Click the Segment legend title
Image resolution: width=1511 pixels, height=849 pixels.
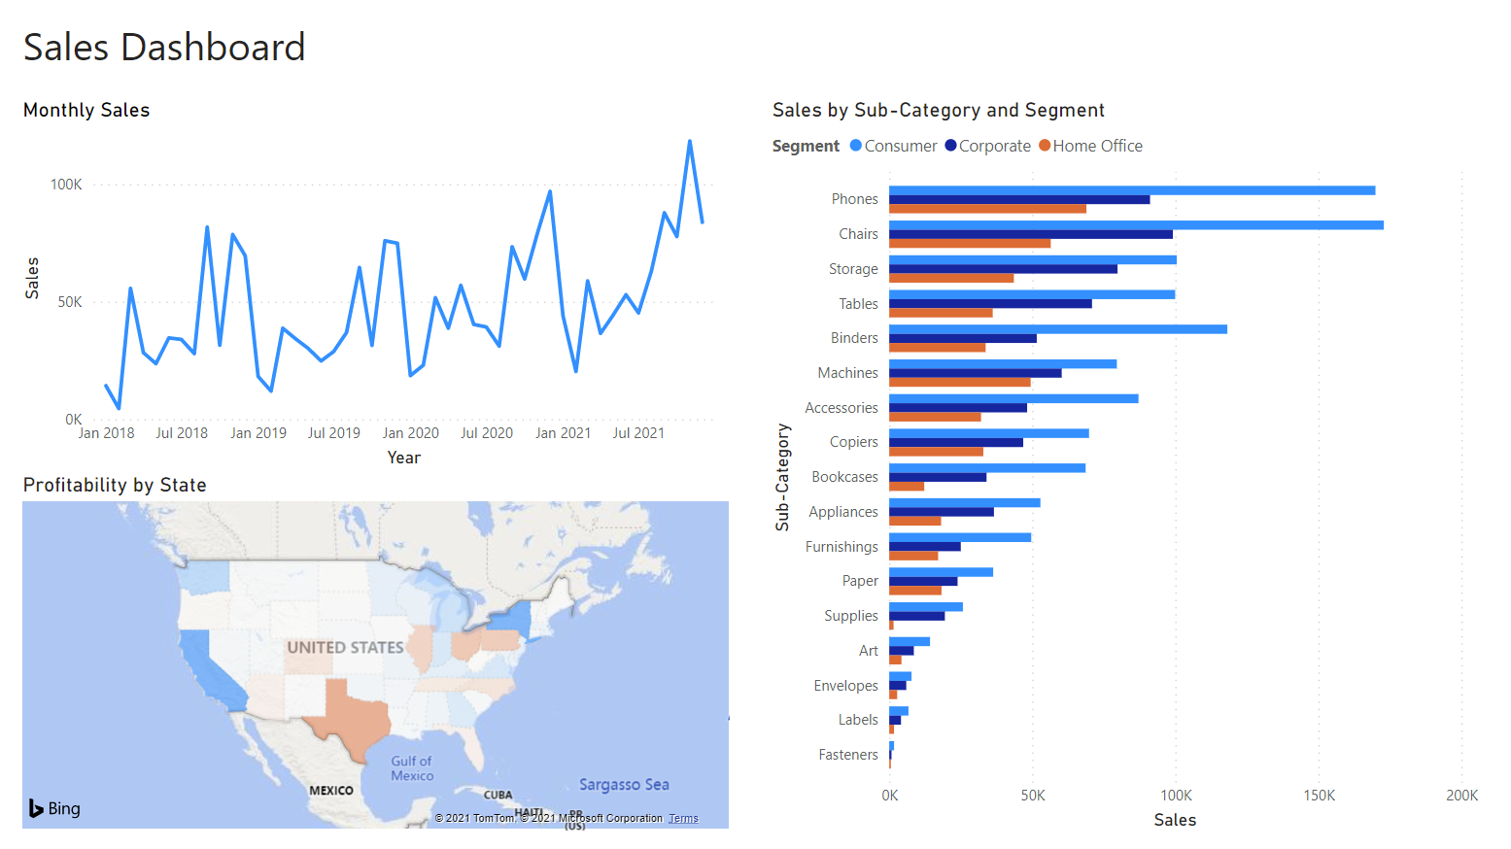[x=806, y=146]
